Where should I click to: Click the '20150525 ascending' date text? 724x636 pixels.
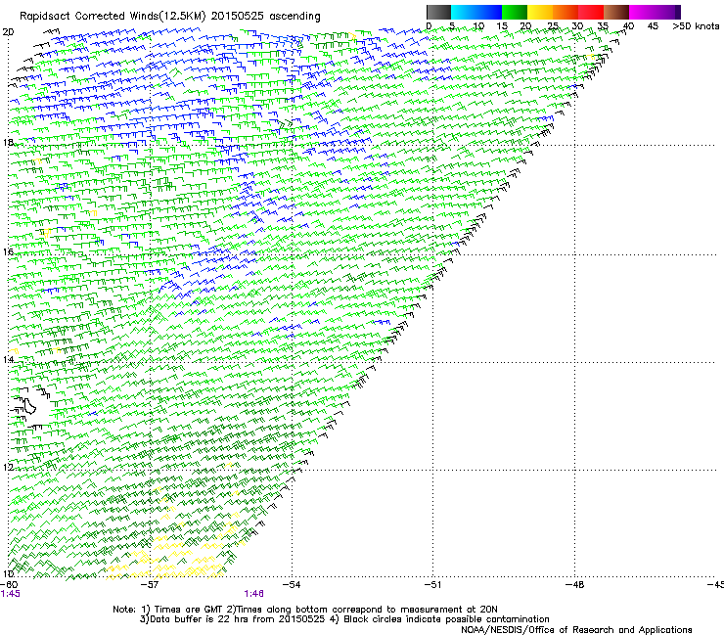pyautogui.click(x=265, y=17)
